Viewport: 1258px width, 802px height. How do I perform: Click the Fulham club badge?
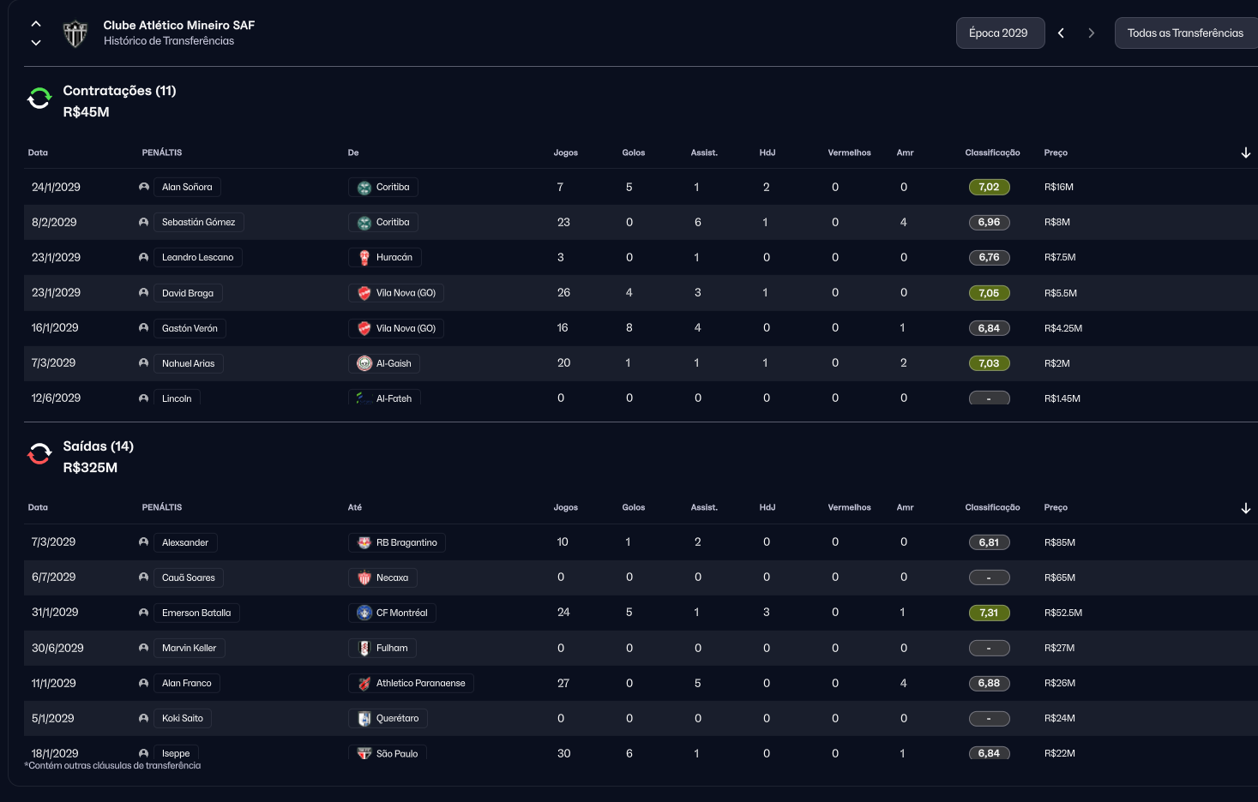(x=364, y=649)
